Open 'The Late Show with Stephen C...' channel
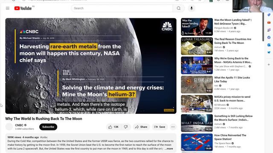 click(x=230, y=66)
